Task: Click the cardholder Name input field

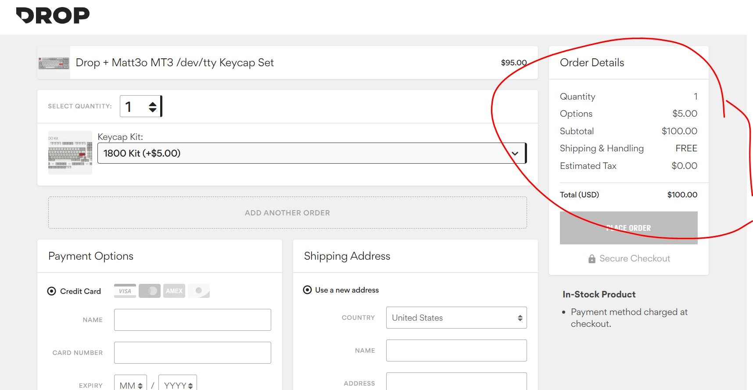Action: pos(192,320)
